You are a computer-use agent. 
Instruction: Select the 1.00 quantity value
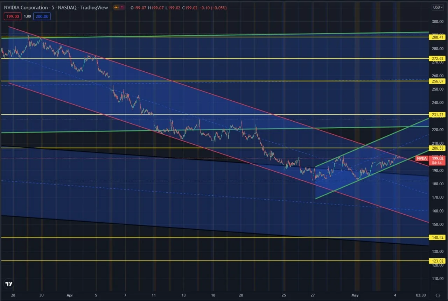point(27,16)
